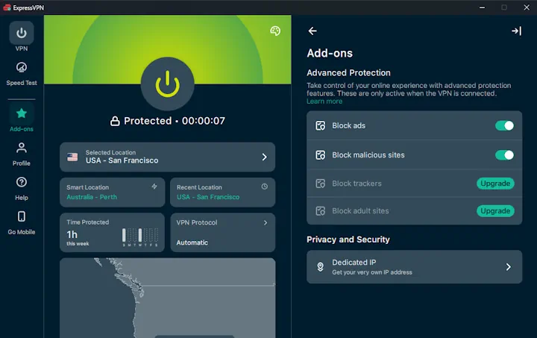Viewport: 537px width, 338px height.
Task: Click the Privacy and Security heading
Action: tap(348, 240)
